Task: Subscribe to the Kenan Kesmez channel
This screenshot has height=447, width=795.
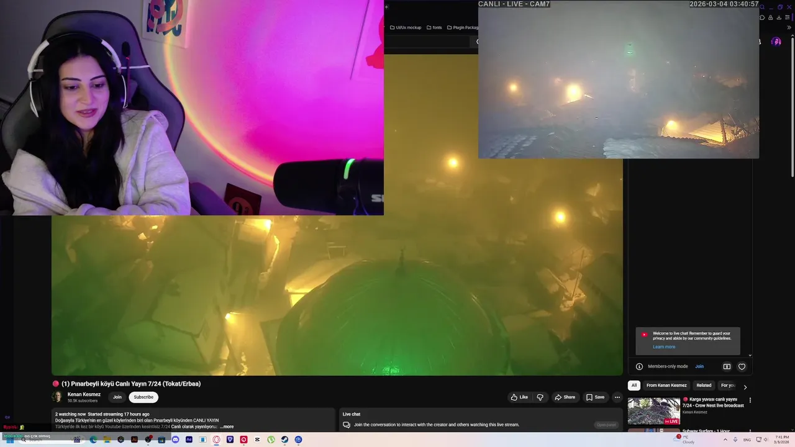Action: (143, 397)
